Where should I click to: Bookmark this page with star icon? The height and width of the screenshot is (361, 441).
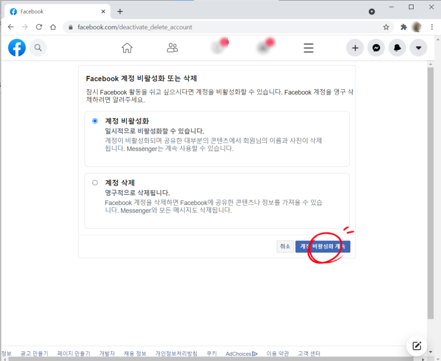coord(386,27)
